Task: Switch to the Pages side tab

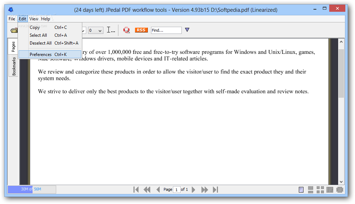Action: tap(13, 46)
